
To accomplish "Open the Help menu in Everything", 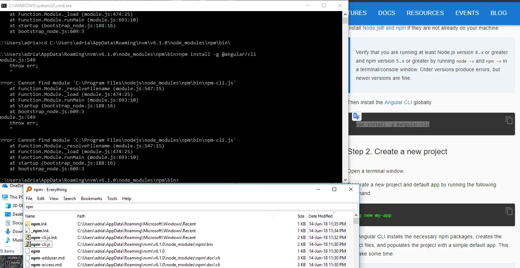I will pyautogui.click(x=127, y=199).
